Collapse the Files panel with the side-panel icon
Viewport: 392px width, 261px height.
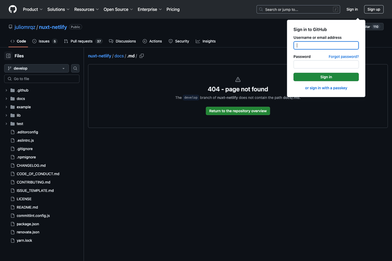tap(8, 56)
